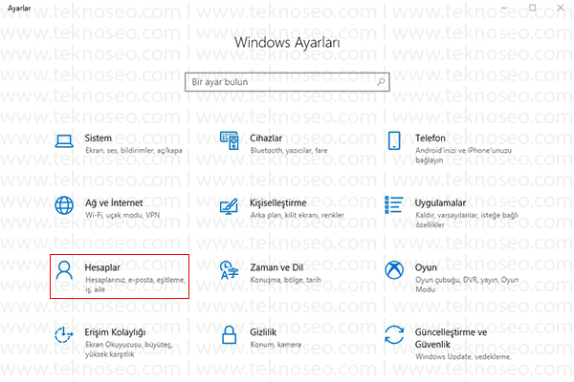Open the Sistem settings title
Image resolution: width=574 pixels, height=382 pixels.
pyautogui.click(x=99, y=138)
